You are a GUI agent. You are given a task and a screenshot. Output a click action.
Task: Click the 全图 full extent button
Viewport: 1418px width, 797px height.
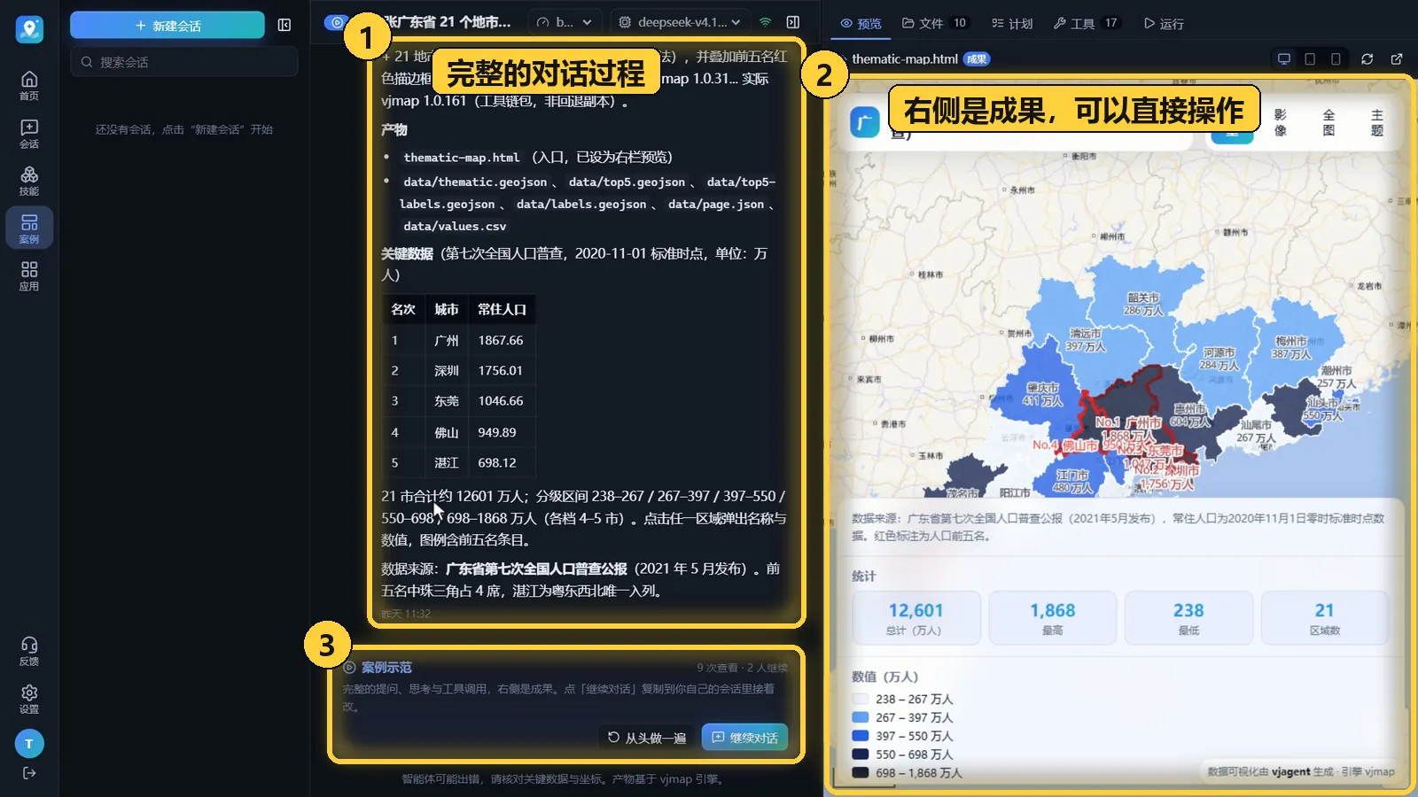click(x=1328, y=122)
